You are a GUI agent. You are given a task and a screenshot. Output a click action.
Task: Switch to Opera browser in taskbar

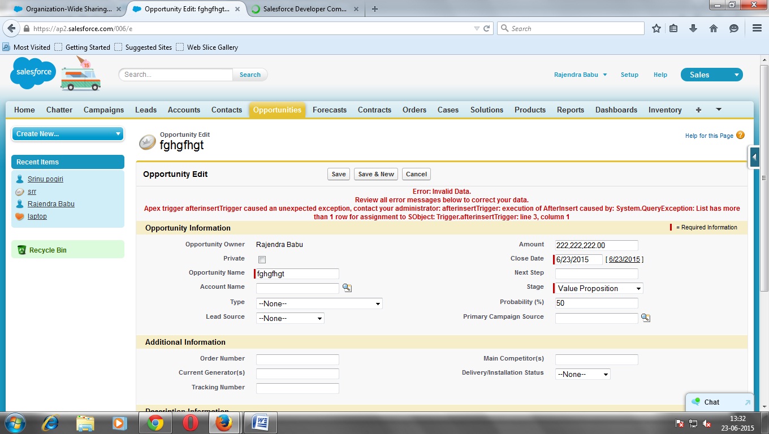pos(190,423)
